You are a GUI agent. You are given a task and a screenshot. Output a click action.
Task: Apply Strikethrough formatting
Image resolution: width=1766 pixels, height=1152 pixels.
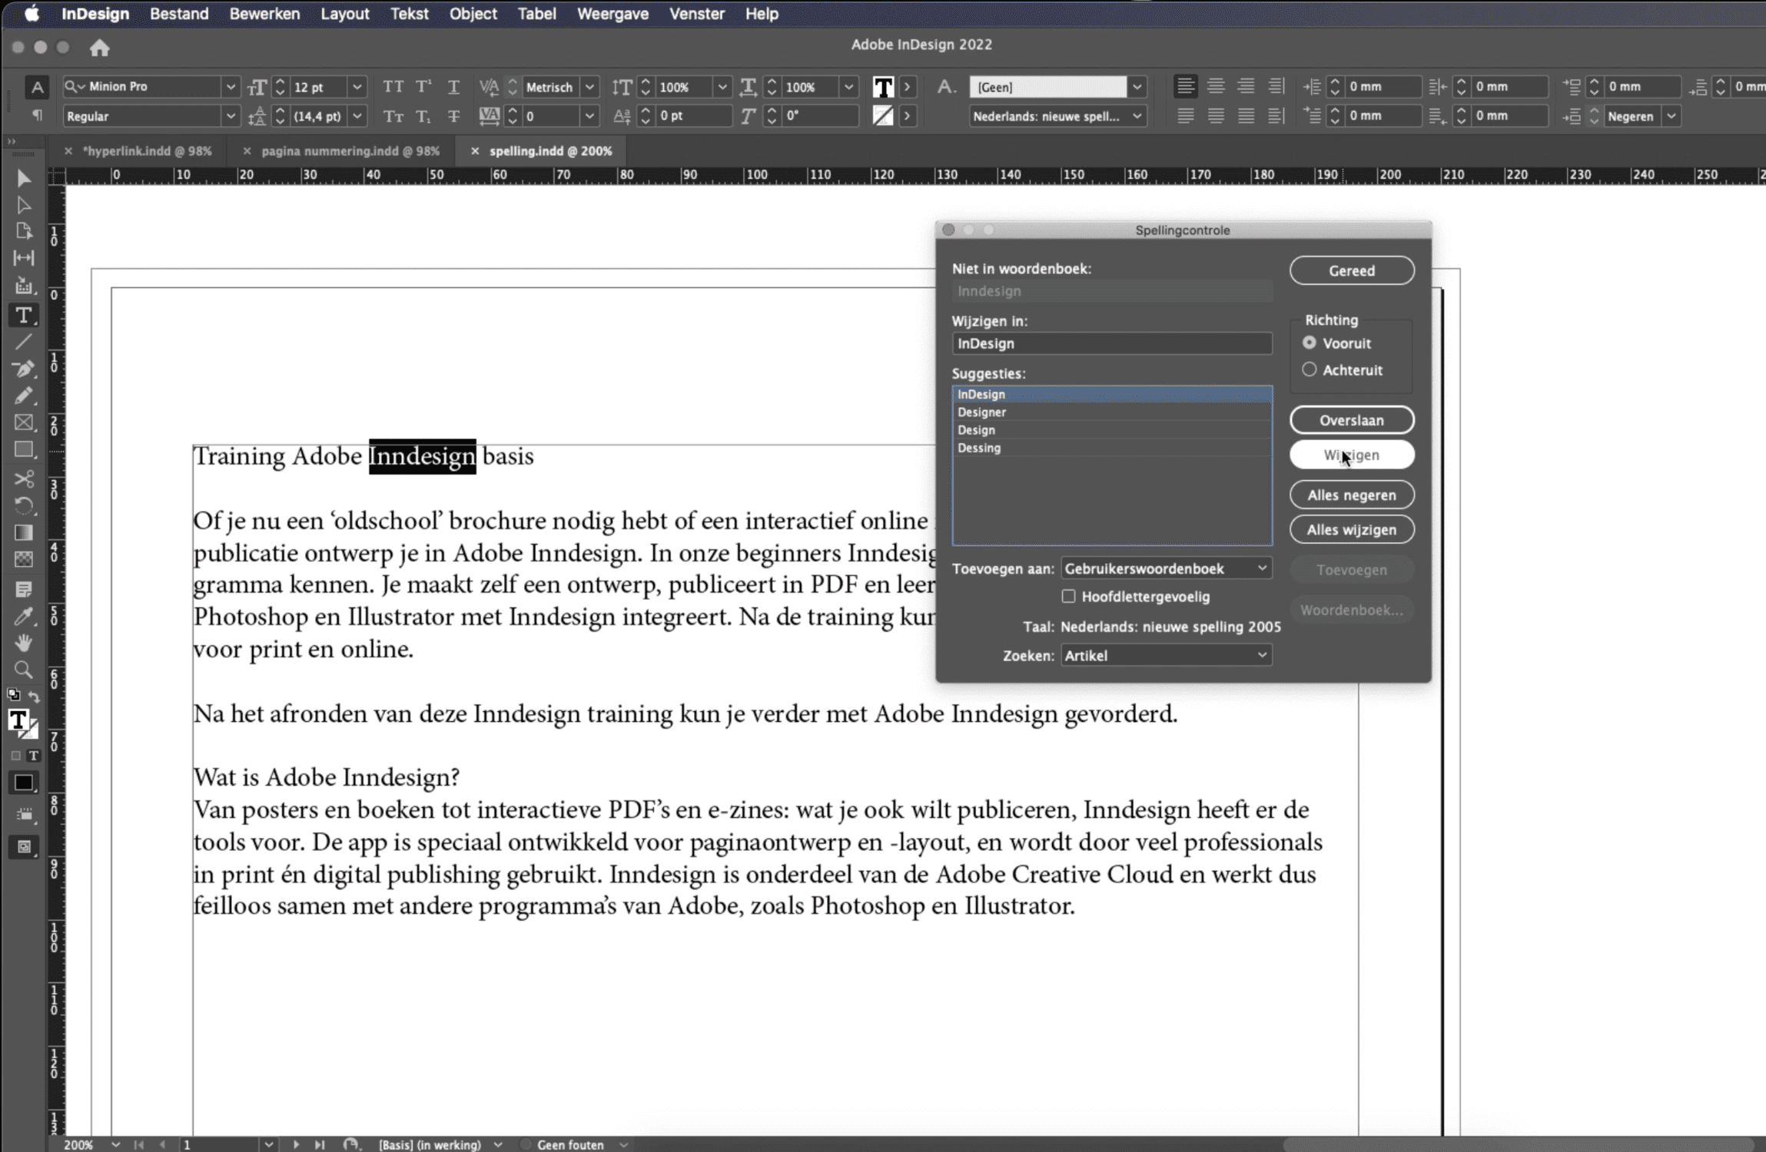[453, 116]
